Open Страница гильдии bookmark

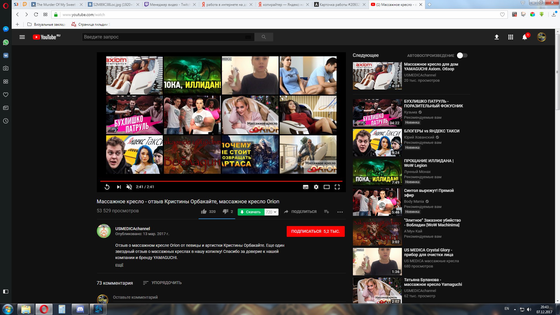tap(91, 24)
